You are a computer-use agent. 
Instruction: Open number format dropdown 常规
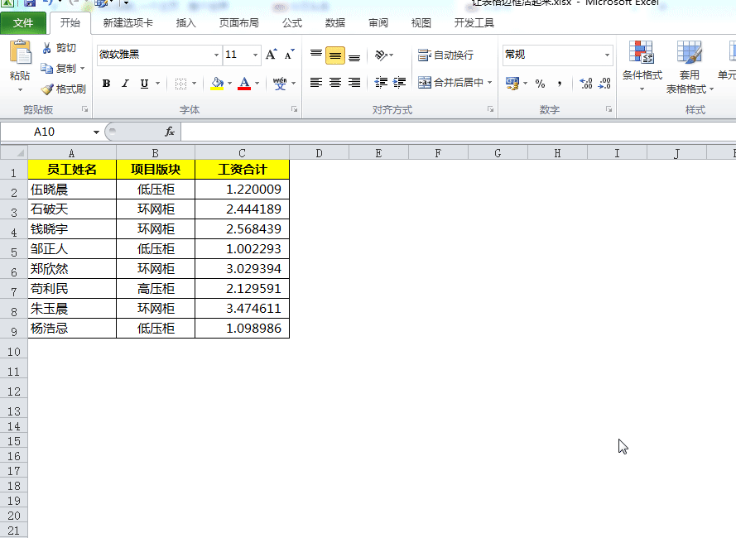[607, 55]
